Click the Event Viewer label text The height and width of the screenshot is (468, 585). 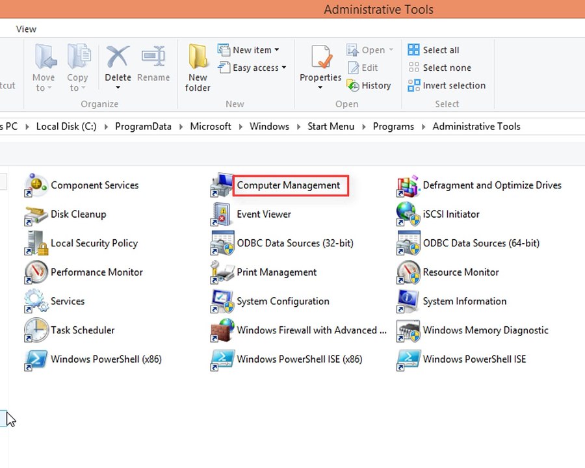pos(264,214)
